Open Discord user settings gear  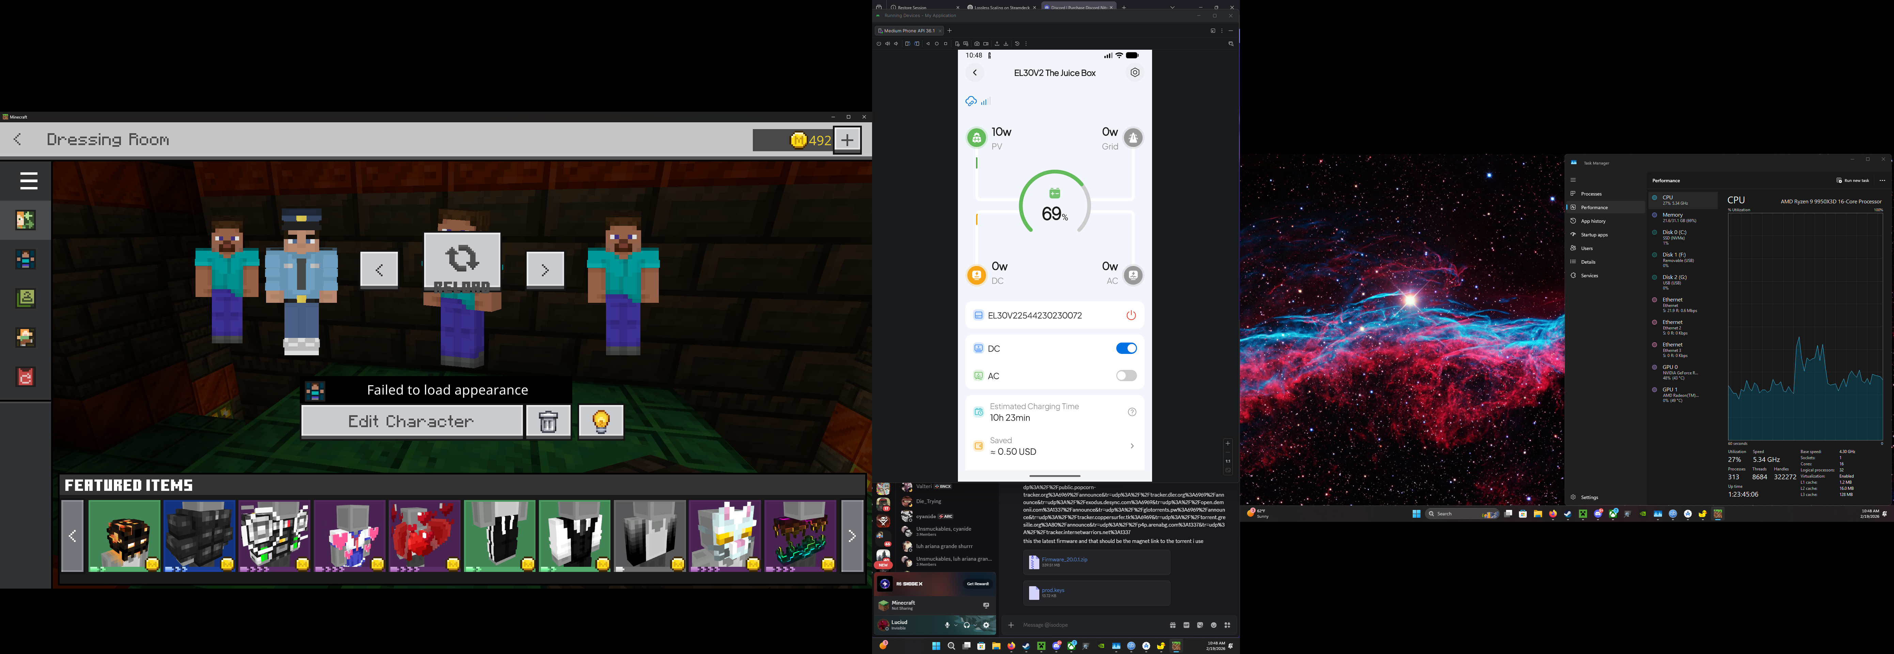[x=986, y=625]
